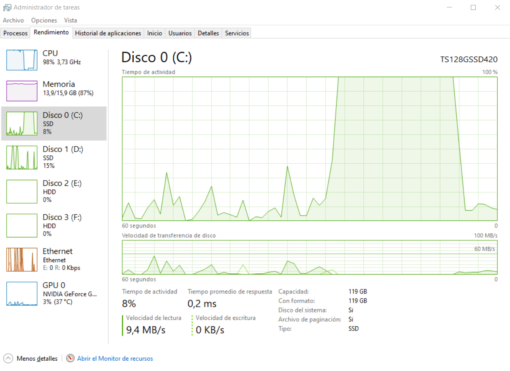
Task: Open the Opciones menu
Action: coord(44,20)
